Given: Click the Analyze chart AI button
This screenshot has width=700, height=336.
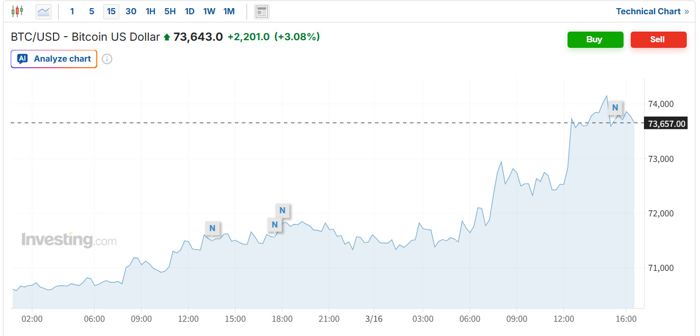Looking at the screenshot, I should (54, 59).
